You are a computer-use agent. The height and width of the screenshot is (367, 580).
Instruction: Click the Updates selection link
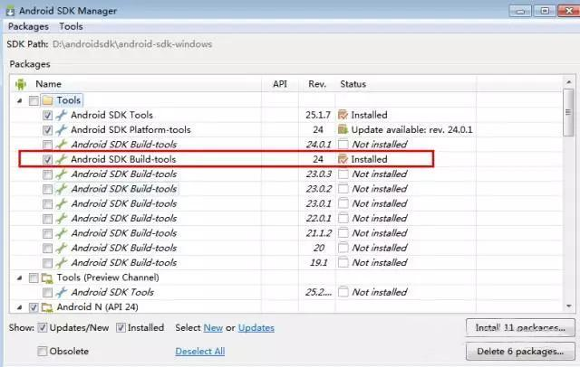[x=256, y=327]
